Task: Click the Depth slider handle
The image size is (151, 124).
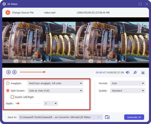Action: point(18,103)
